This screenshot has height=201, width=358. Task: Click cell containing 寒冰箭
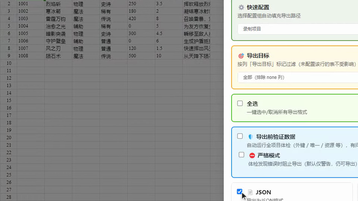tap(58, 11)
